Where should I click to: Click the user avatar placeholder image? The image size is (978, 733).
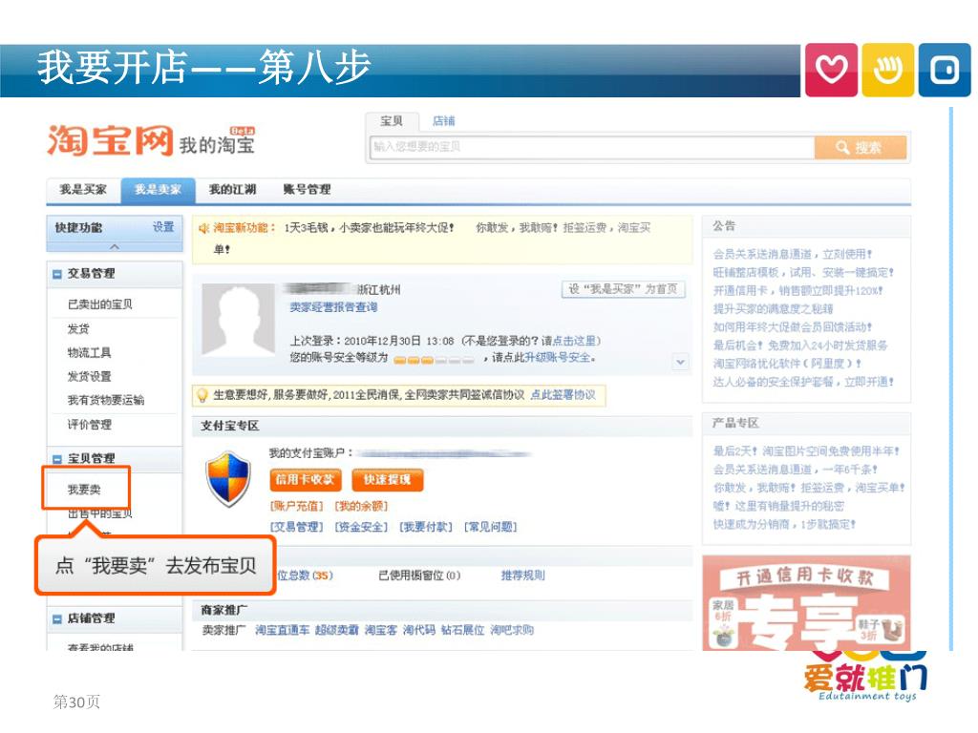(238, 321)
